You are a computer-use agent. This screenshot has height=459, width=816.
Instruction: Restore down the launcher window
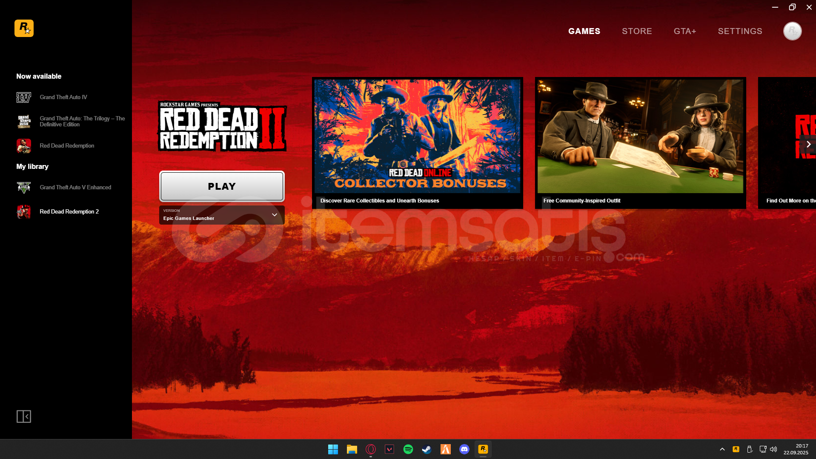coord(792,7)
